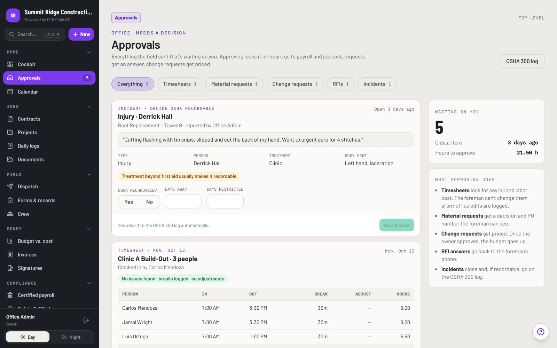Screen dimensions: 557x348
Task: Open Cockpit from its sidebar icon
Action: [x=10, y=64]
